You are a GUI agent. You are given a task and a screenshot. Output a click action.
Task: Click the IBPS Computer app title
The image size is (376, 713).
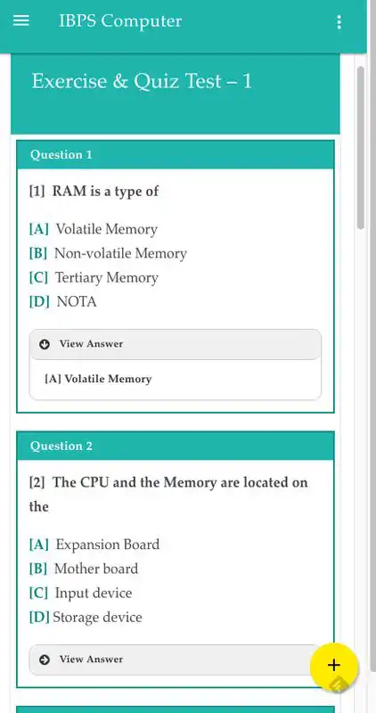pos(120,20)
